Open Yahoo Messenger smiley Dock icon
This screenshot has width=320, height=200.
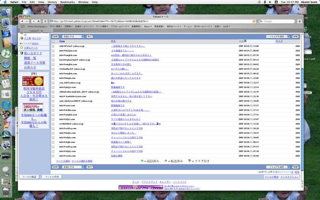click(x=6, y=125)
